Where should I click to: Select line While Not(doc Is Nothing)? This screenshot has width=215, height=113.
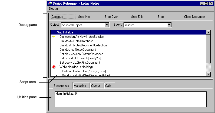click(76, 67)
